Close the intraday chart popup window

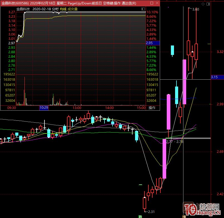point(157,3)
